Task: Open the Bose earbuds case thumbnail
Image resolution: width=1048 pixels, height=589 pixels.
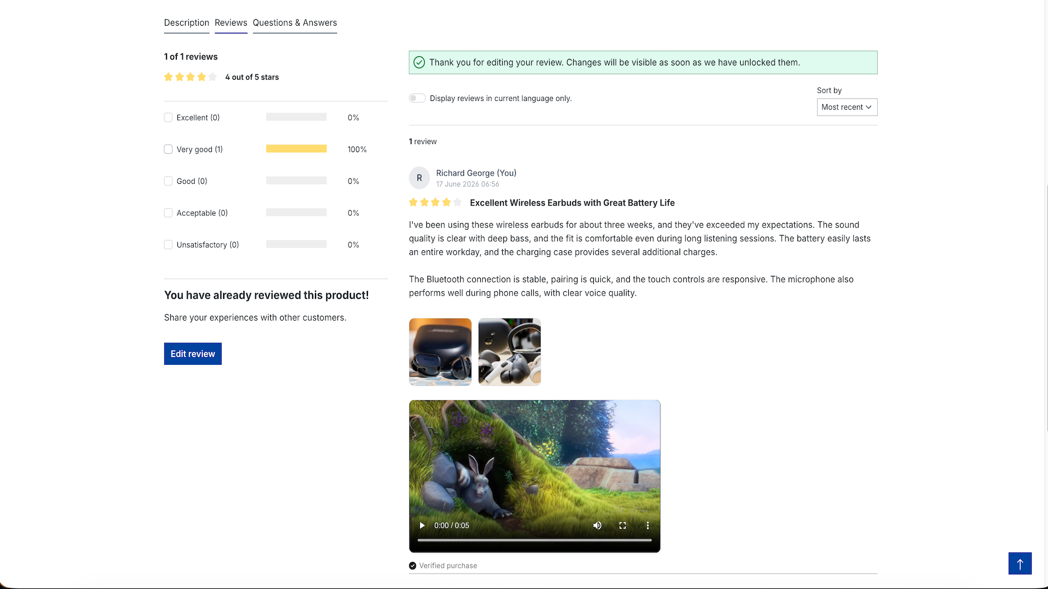Action: click(440, 352)
